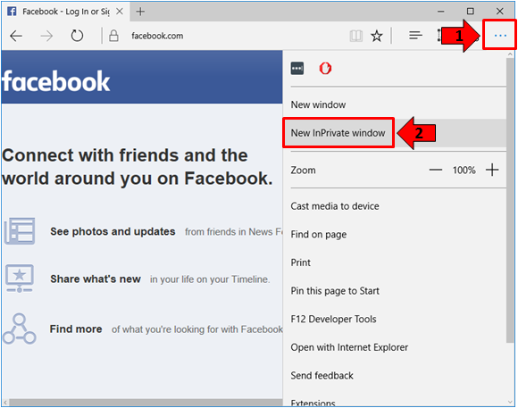Open a new tab with plus
Viewport: 518px width, 408px height.
click(x=140, y=12)
